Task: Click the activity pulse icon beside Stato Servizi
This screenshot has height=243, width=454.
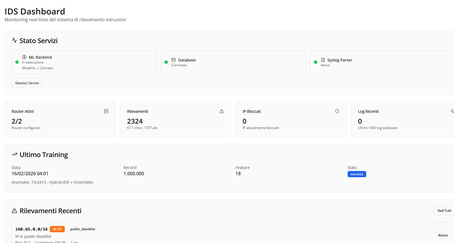Action: (14, 40)
